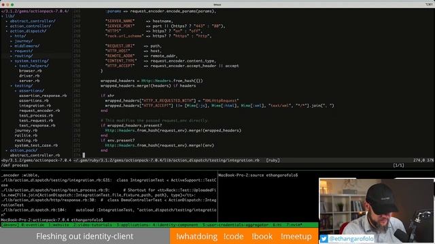The height and width of the screenshot is (244, 435).
Task: Click the "SERVER_NAME" string in code
Action: (120, 21)
